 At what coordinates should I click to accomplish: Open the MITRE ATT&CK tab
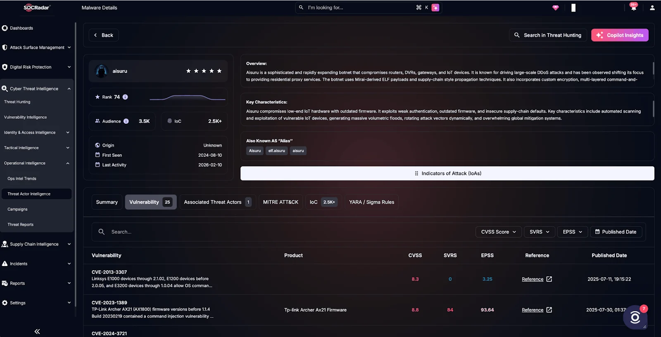pos(281,202)
